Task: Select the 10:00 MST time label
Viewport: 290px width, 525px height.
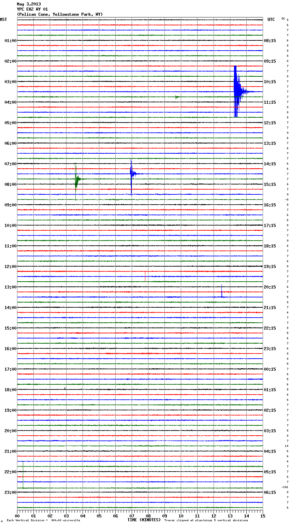Action: 11,226
